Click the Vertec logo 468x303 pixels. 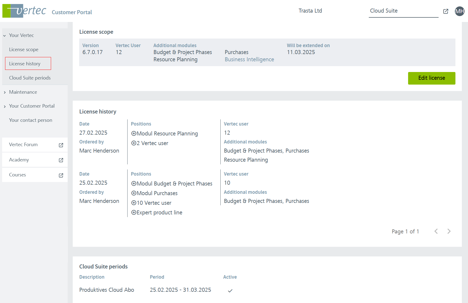coord(24,11)
